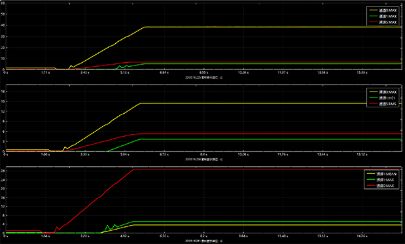405x244 pixels.
Task: Click the middle chart's x-axis title text
Action: [203, 160]
